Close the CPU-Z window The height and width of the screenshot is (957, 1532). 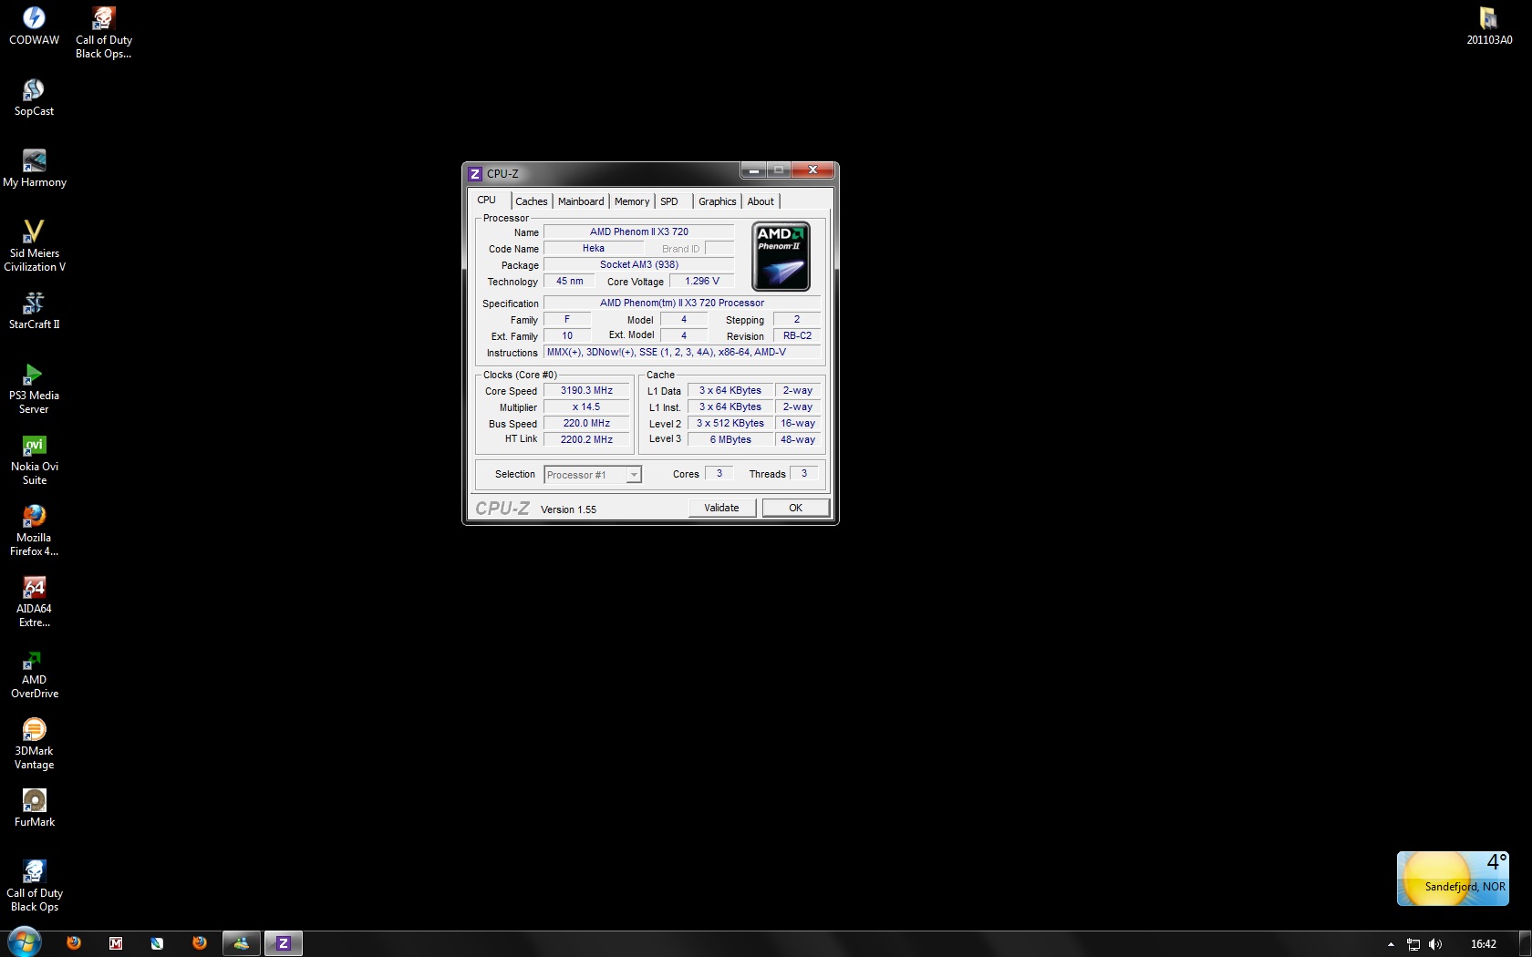coord(813,170)
